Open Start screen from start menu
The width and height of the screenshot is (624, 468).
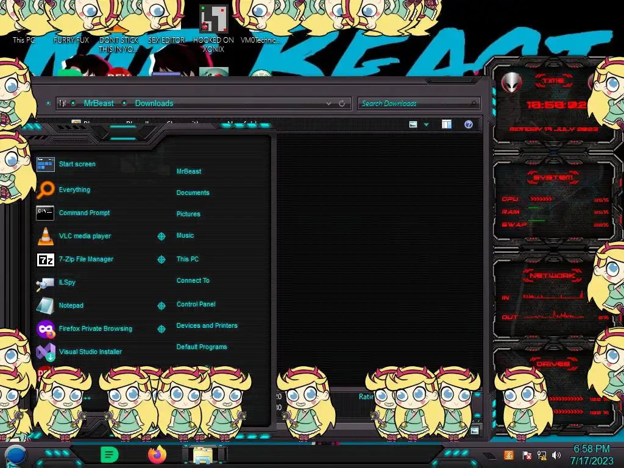coord(77,164)
